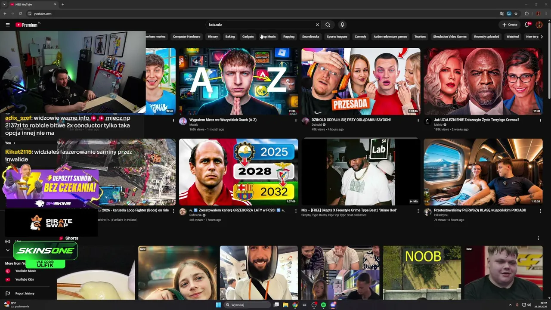The height and width of the screenshot is (310, 551).
Task: Click the Create button
Action: [510, 25]
